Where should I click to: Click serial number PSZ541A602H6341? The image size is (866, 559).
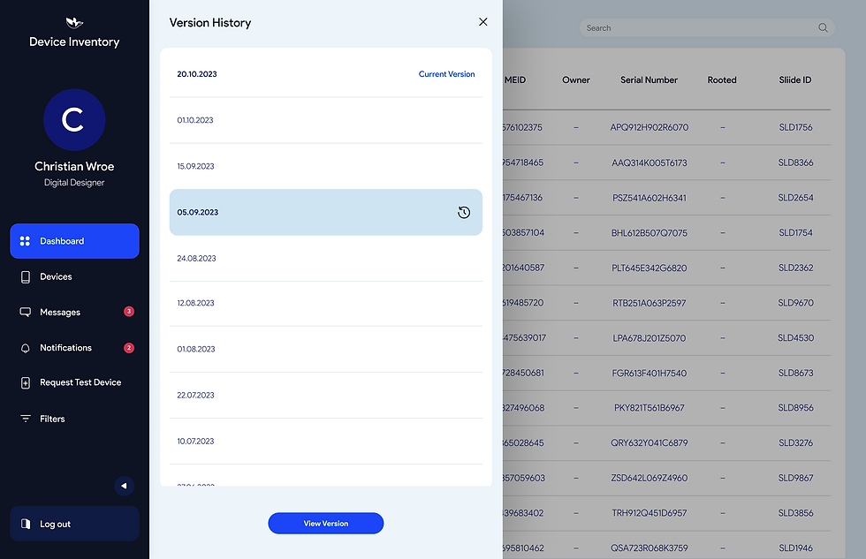(649, 198)
